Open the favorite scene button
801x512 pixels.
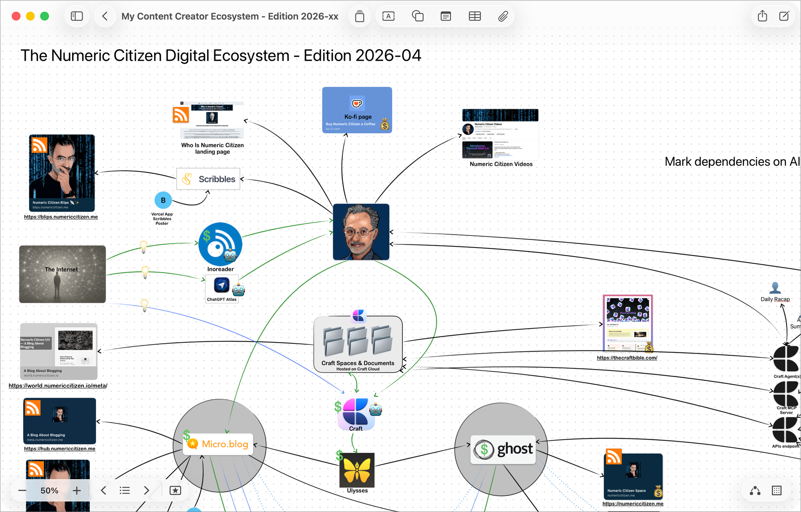pyautogui.click(x=175, y=490)
